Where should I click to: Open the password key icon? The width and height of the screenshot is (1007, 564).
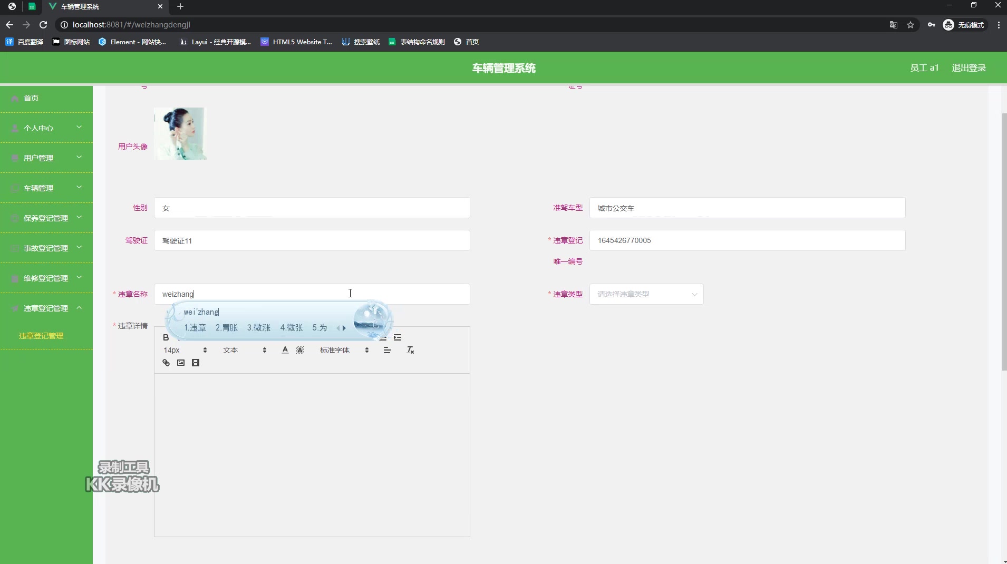pos(932,25)
